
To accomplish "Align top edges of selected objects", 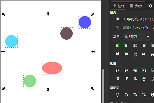I will click(x=126, y=54).
